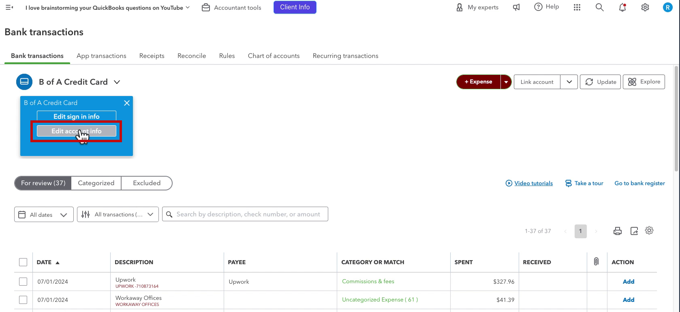The width and height of the screenshot is (680, 312).
Task: Follow the Go to bank register link
Action: pyautogui.click(x=639, y=183)
